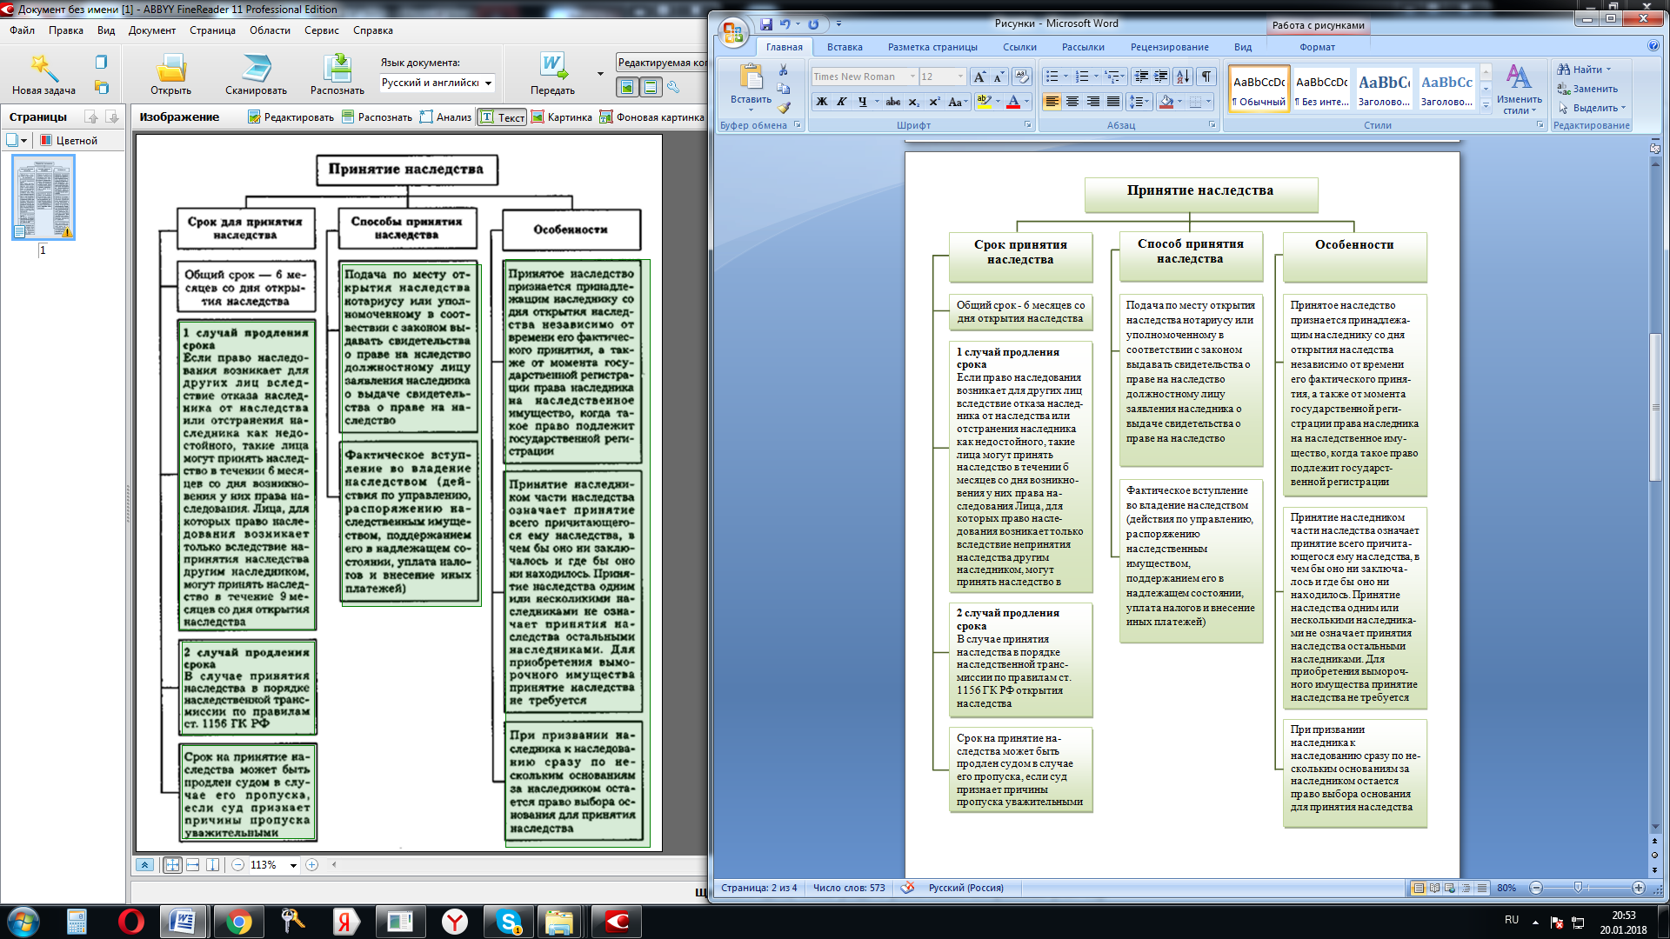Adjust Word zoom slider handle
This screenshot has width=1670, height=939.
(x=1577, y=888)
